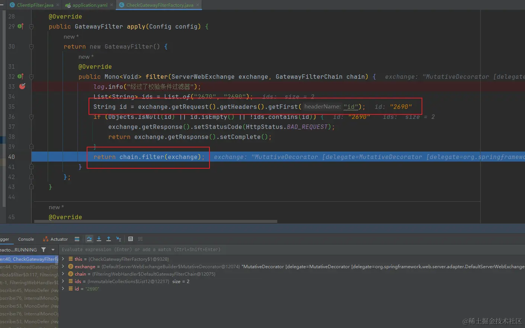
Task: Click the Step Over debugger icon
Action: [89, 239]
